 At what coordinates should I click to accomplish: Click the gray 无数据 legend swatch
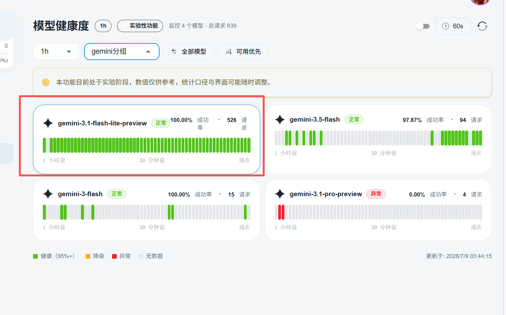(141, 256)
